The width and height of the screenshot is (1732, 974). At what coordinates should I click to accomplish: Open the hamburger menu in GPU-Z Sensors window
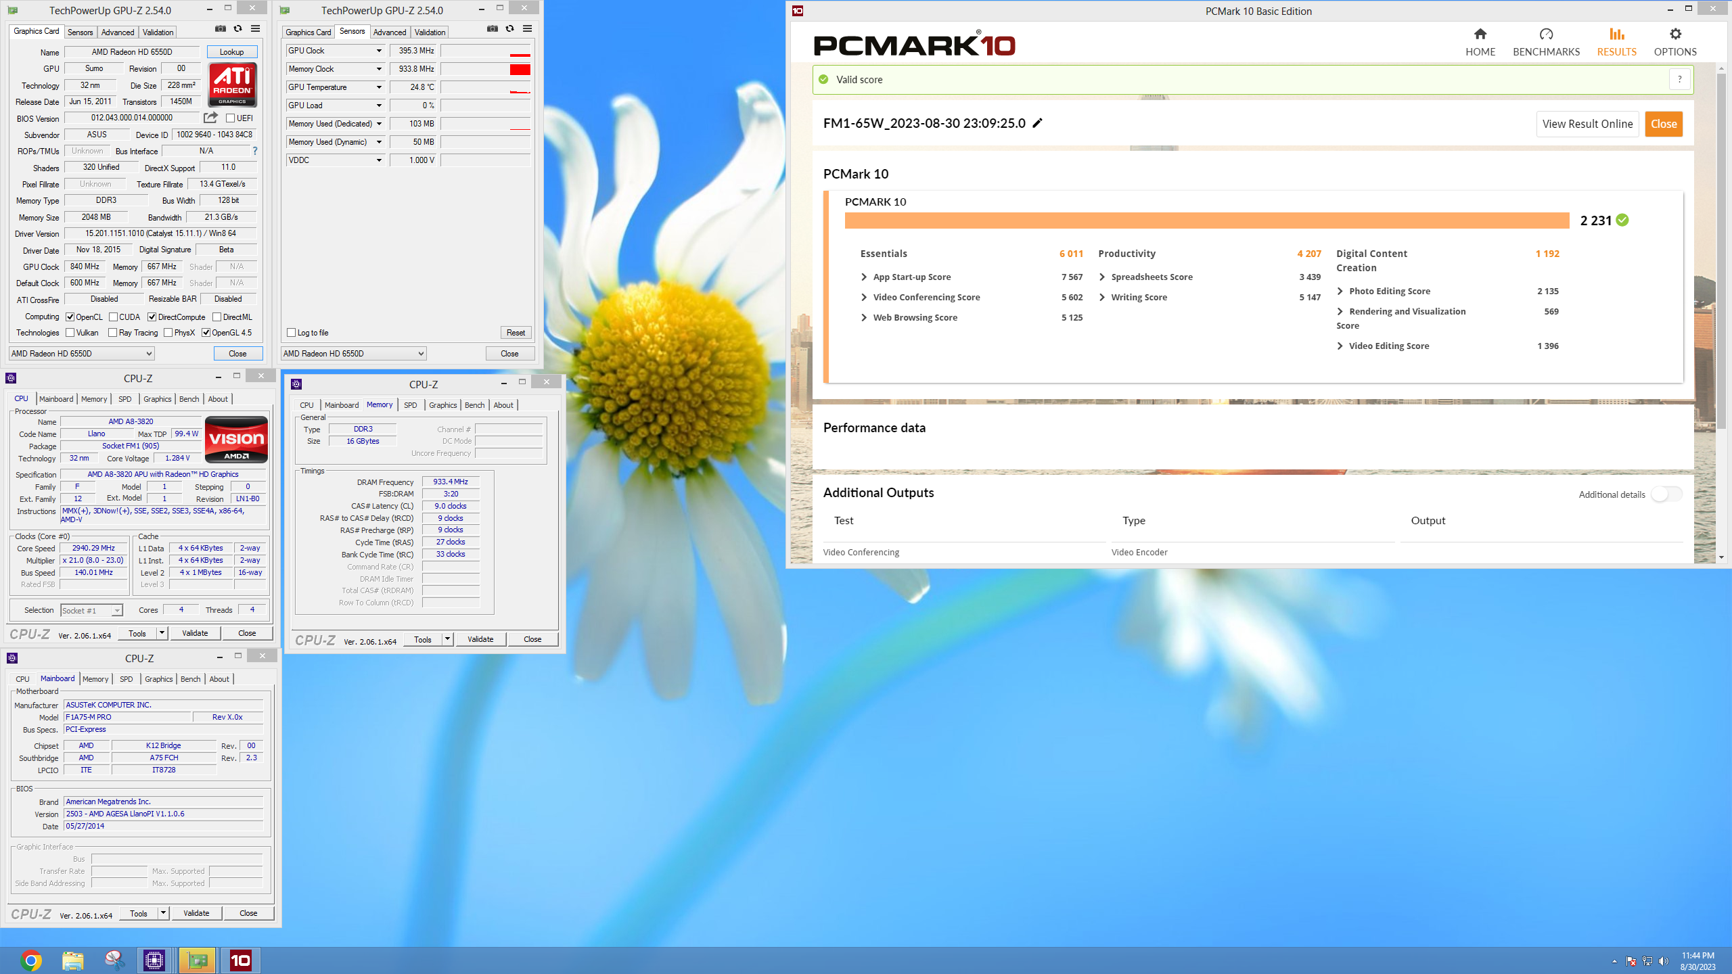click(528, 28)
